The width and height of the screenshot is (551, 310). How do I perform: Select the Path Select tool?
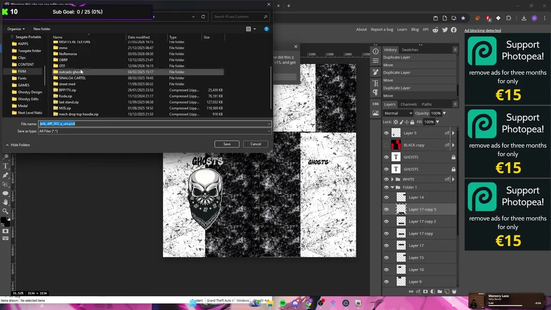(x=6, y=184)
